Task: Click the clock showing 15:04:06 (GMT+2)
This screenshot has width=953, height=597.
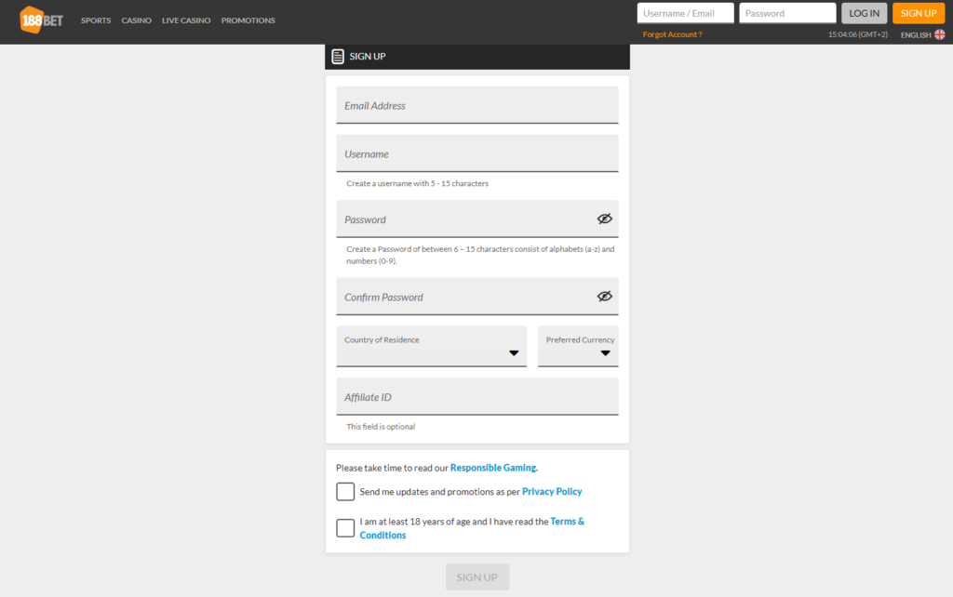Action: click(857, 34)
